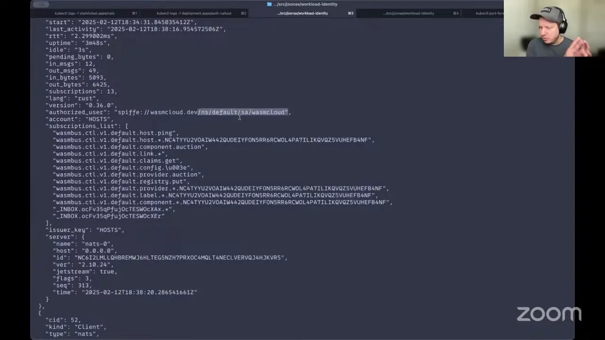Click the "host": "0.0.0.0" line

85,251
